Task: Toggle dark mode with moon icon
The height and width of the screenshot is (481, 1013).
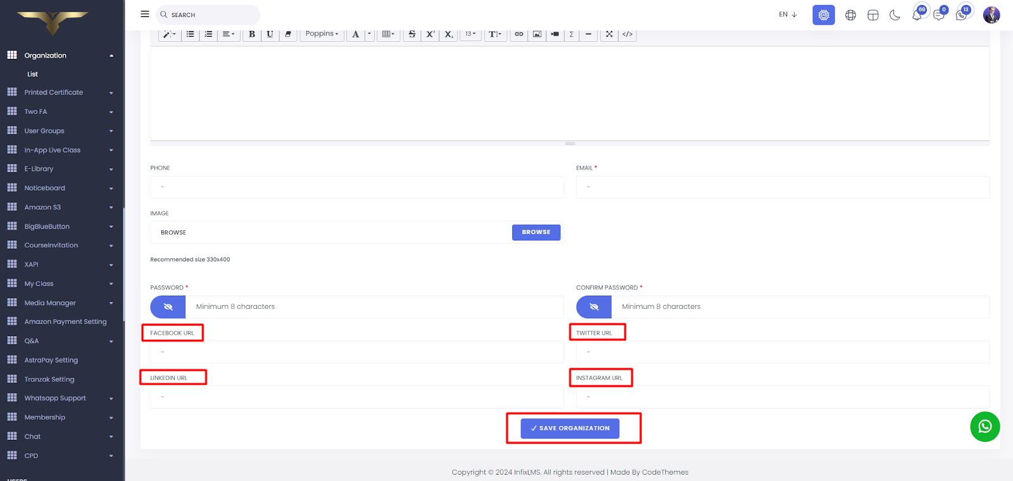Action: point(895,15)
